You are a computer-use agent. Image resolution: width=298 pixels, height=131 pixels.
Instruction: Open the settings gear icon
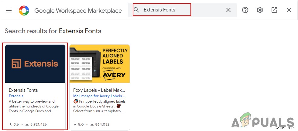(x=260, y=10)
